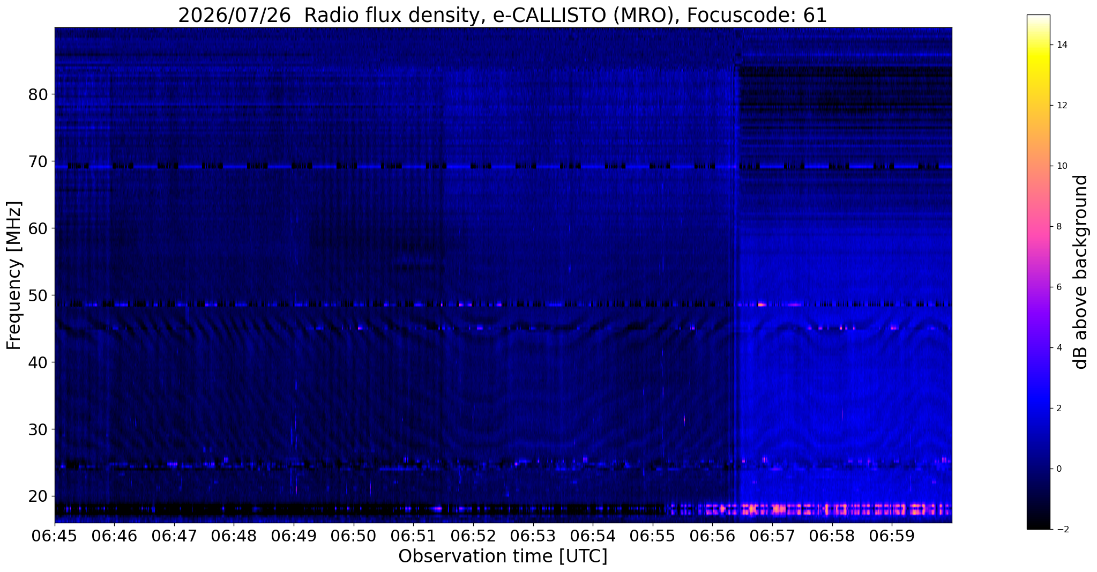The width and height of the screenshot is (1097, 572).
Task: Click the 50 MHz frequency tick label
Action: [x=38, y=295]
